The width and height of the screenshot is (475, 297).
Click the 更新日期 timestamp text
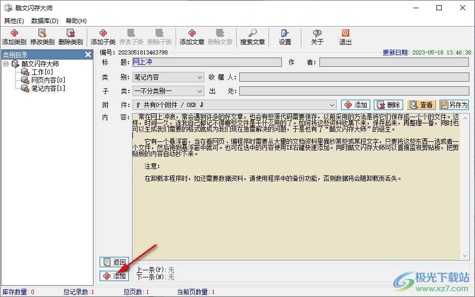point(442,52)
